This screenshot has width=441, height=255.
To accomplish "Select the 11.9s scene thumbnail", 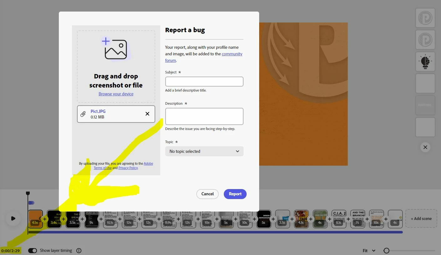I will tap(168, 219).
